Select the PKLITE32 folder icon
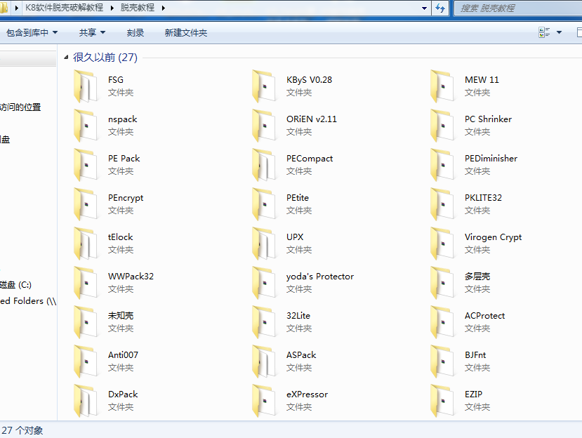 (442, 204)
